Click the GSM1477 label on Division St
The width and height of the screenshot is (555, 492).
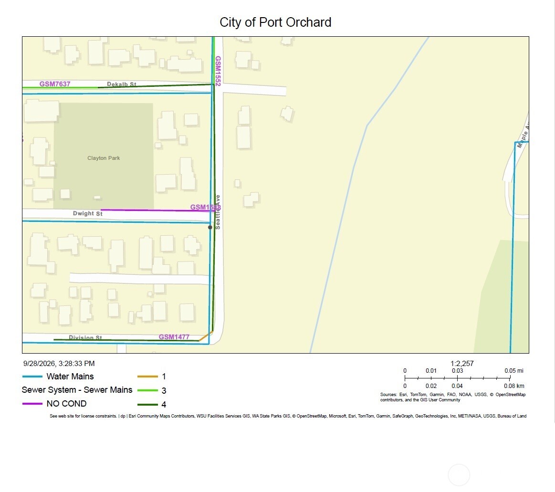pos(174,336)
